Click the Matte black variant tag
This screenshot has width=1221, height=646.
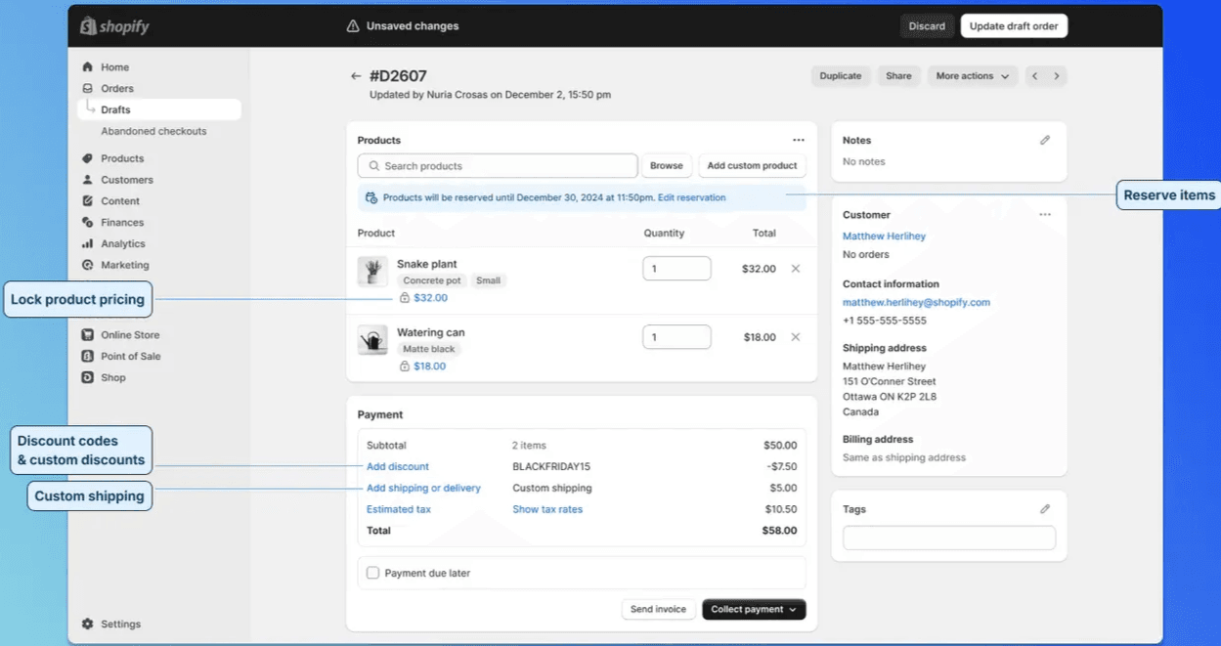pyautogui.click(x=429, y=349)
